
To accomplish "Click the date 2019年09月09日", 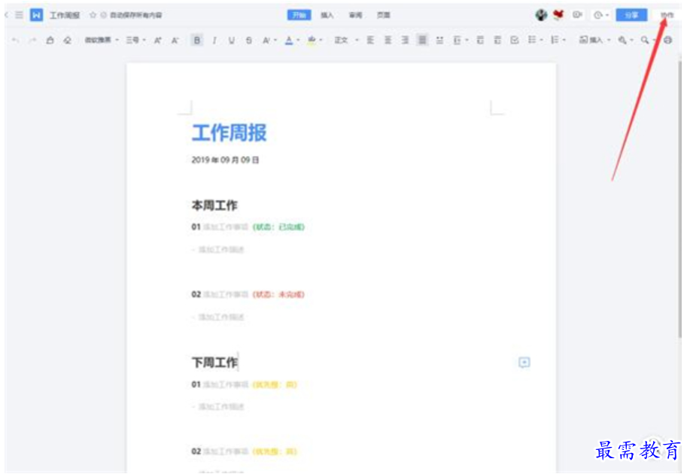I will pos(225,160).
